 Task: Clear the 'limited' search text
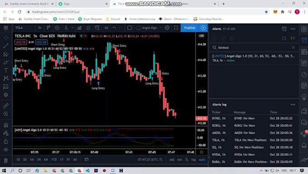[293, 48]
